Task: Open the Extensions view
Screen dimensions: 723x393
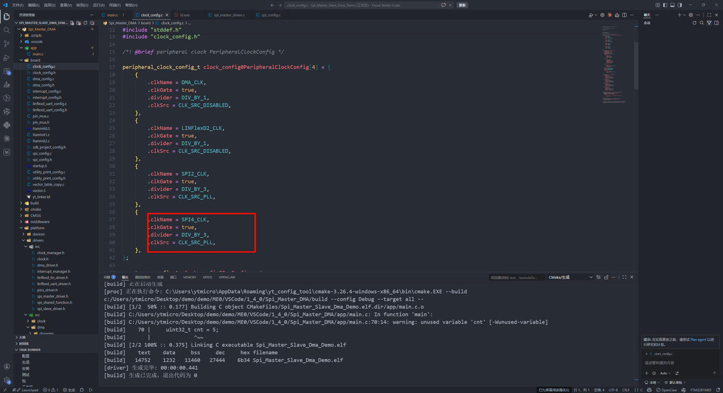Action: coord(7,71)
